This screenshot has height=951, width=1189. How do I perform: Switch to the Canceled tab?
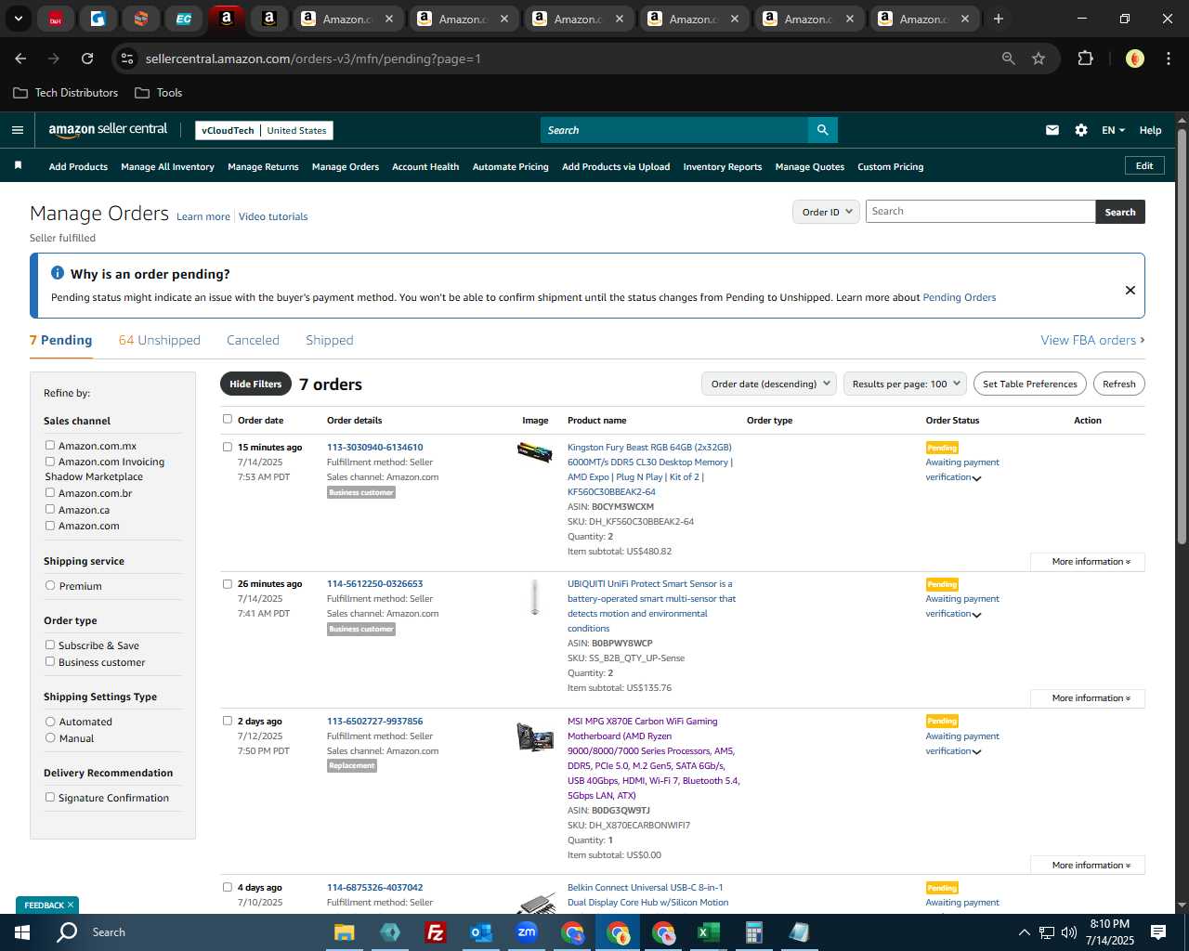[x=253, y=340]
